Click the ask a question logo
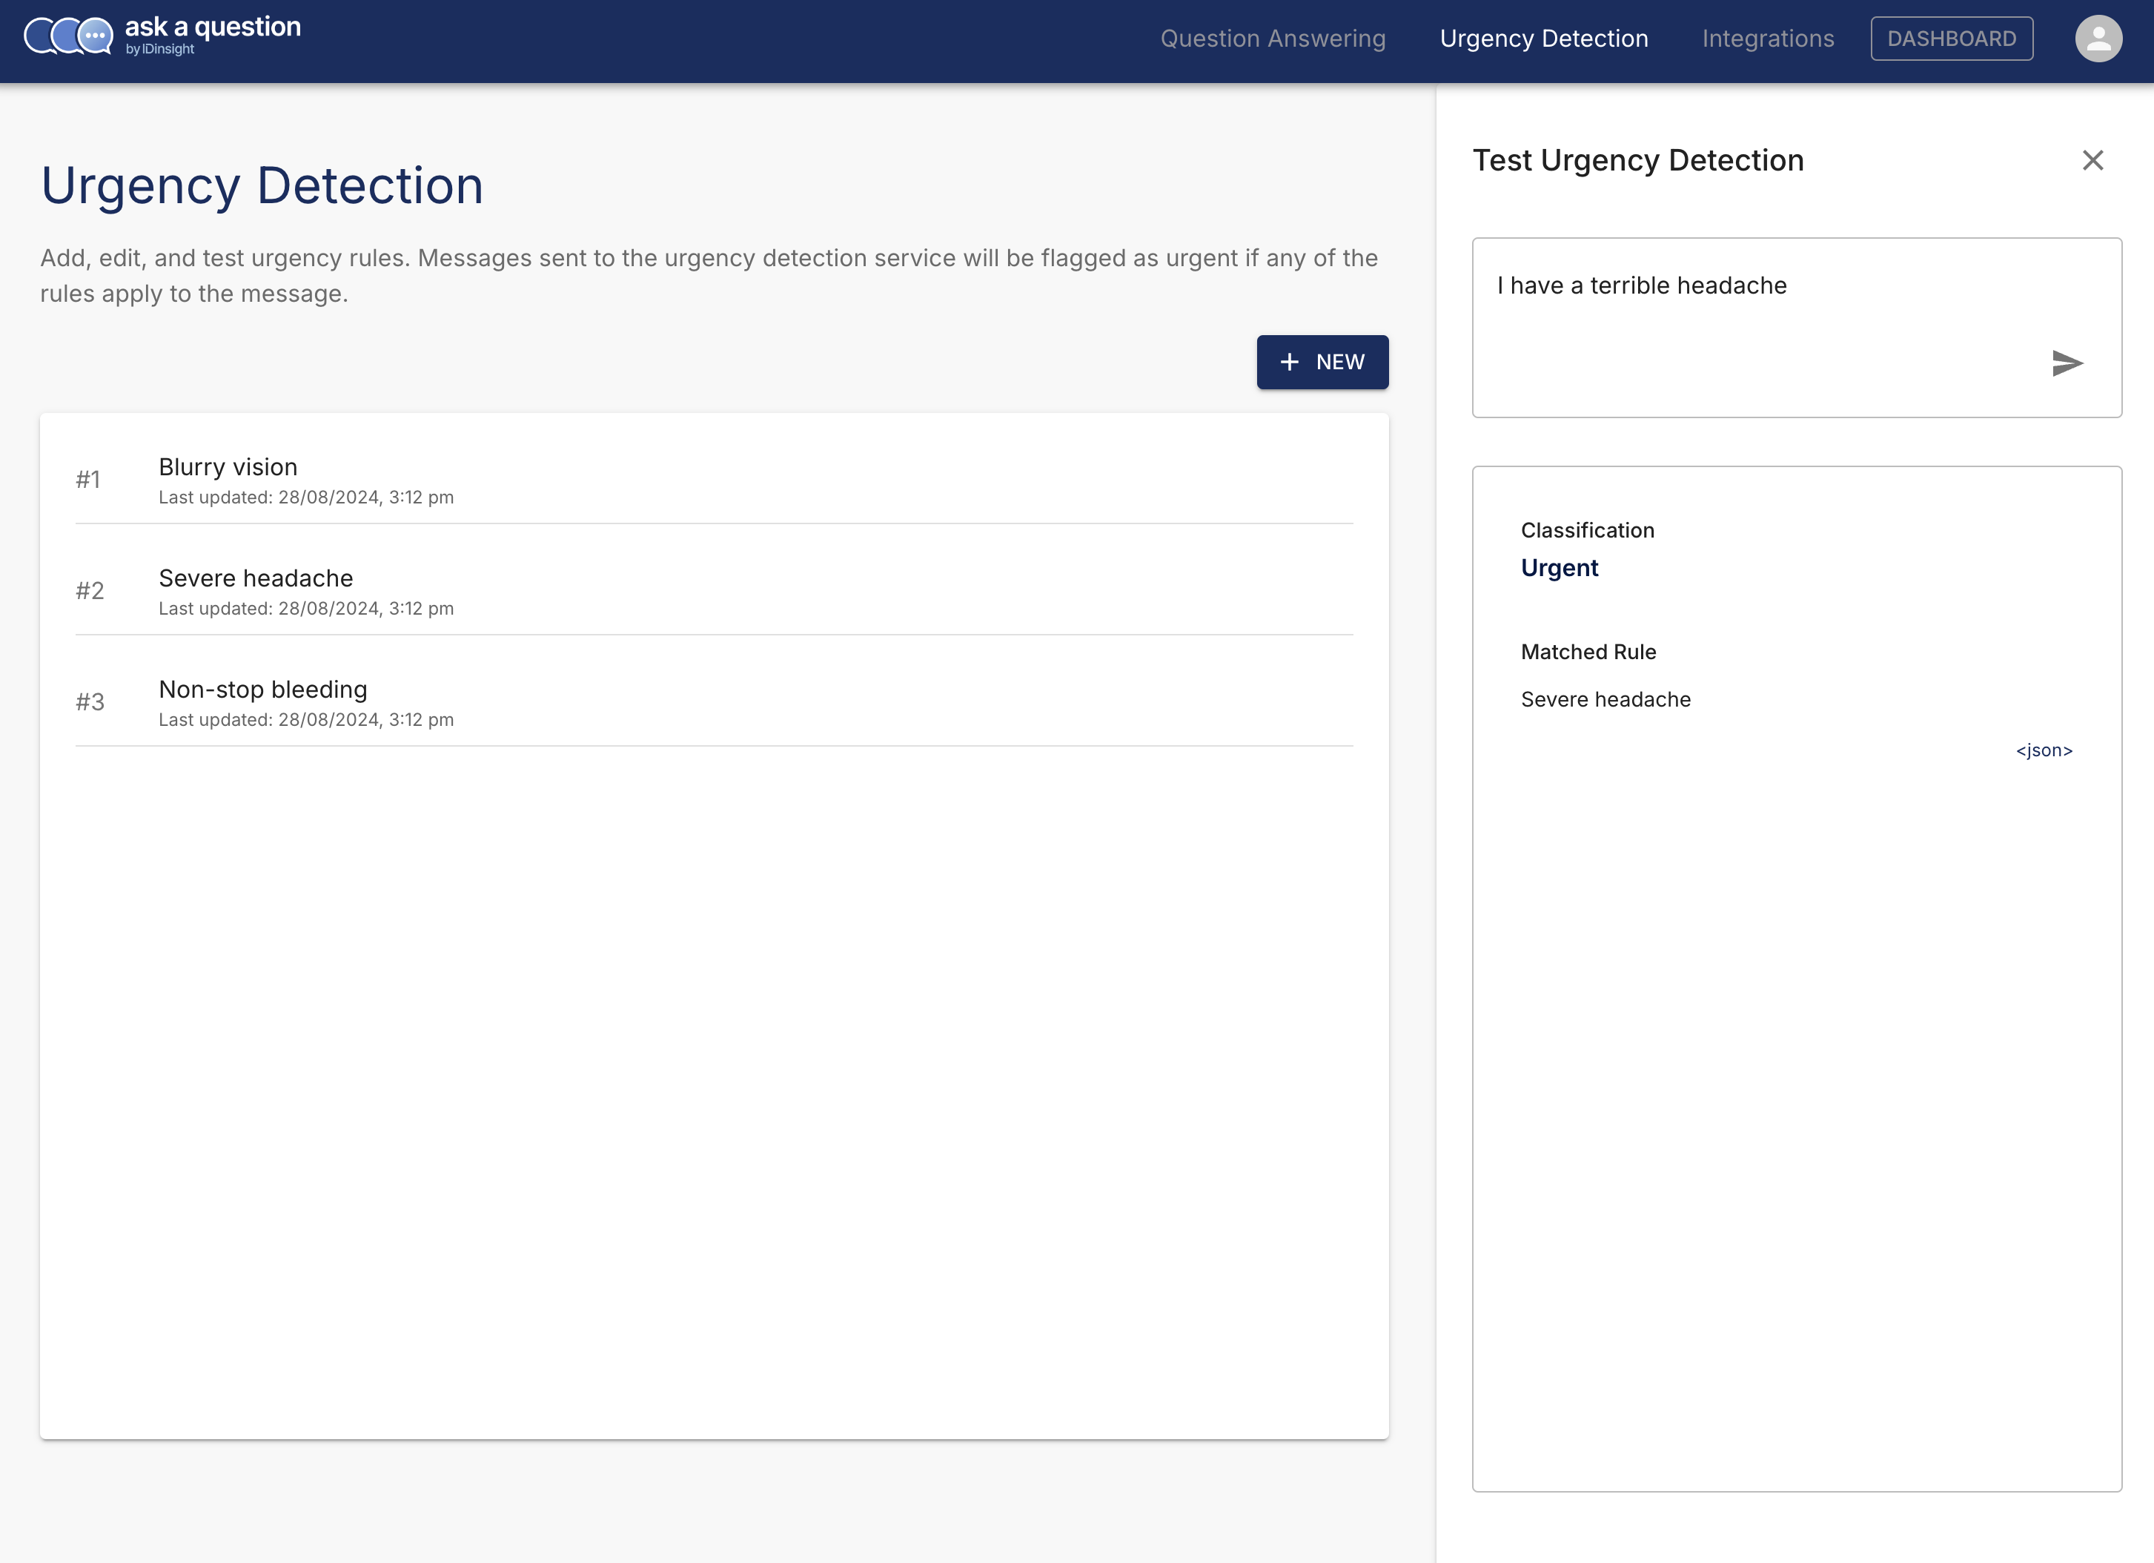The width and height of the screenshot is (2154, 1563). [x=162, y=35]
